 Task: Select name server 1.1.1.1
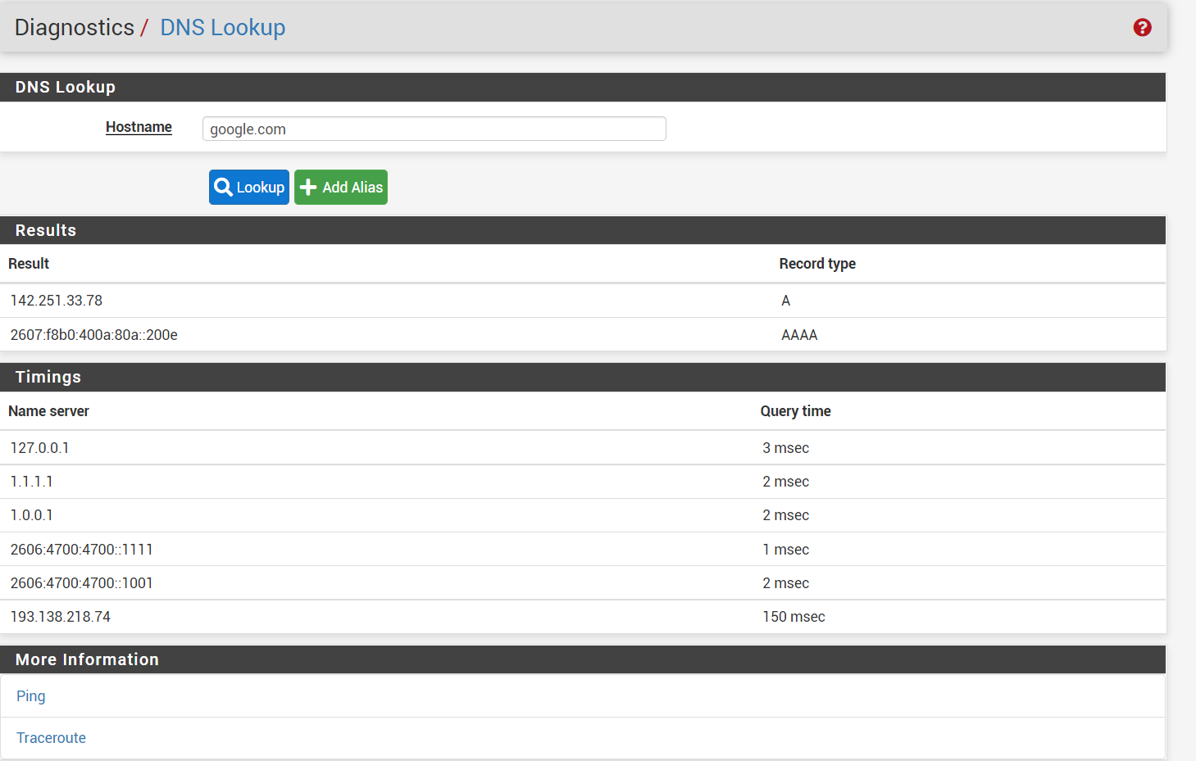pos(31,482)
